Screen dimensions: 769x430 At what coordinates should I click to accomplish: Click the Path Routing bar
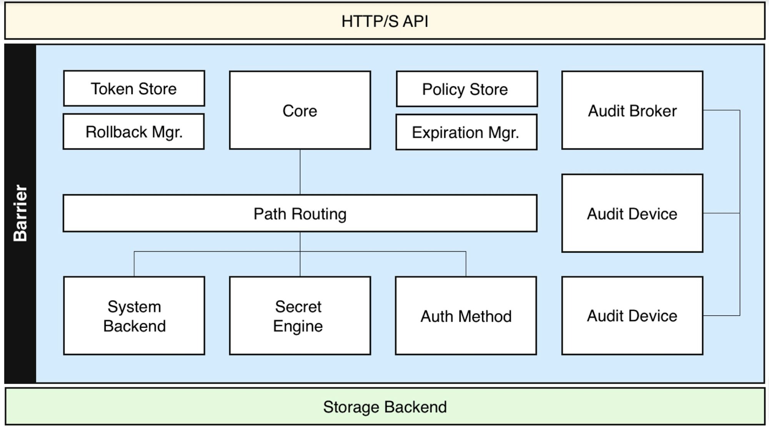tap(300, 214)
